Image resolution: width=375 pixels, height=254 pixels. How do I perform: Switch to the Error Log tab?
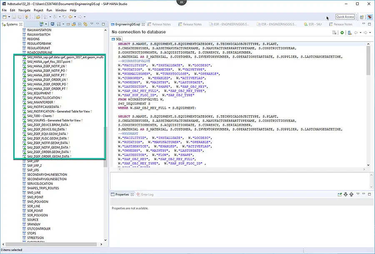pyautogui.click(x=147, y=194)
